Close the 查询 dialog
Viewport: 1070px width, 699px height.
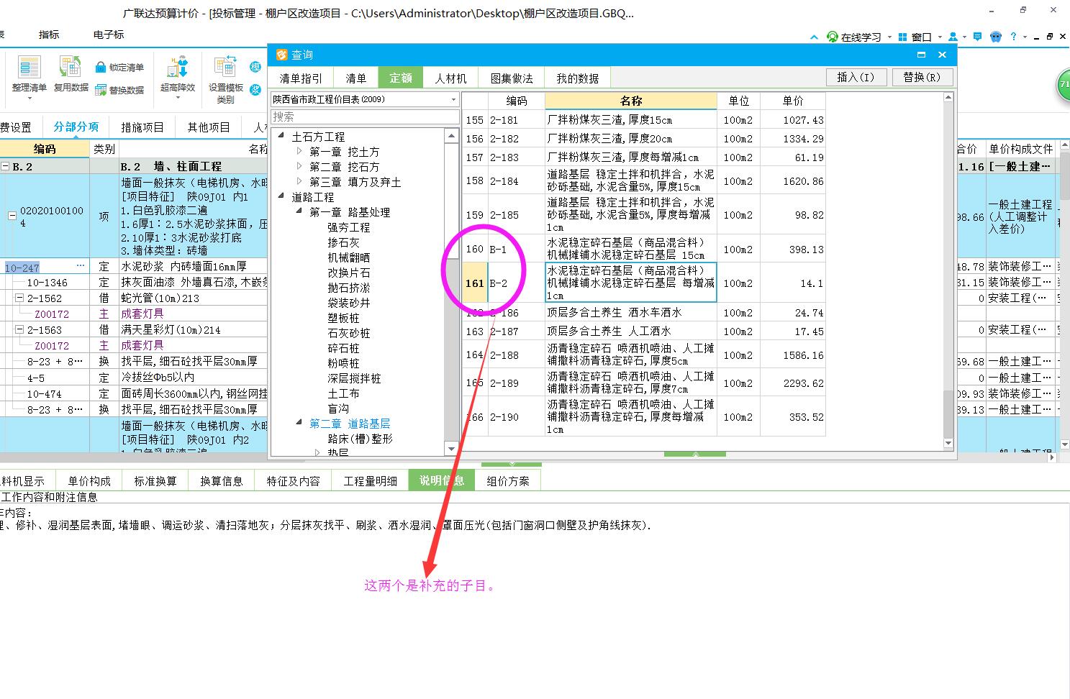942,55
